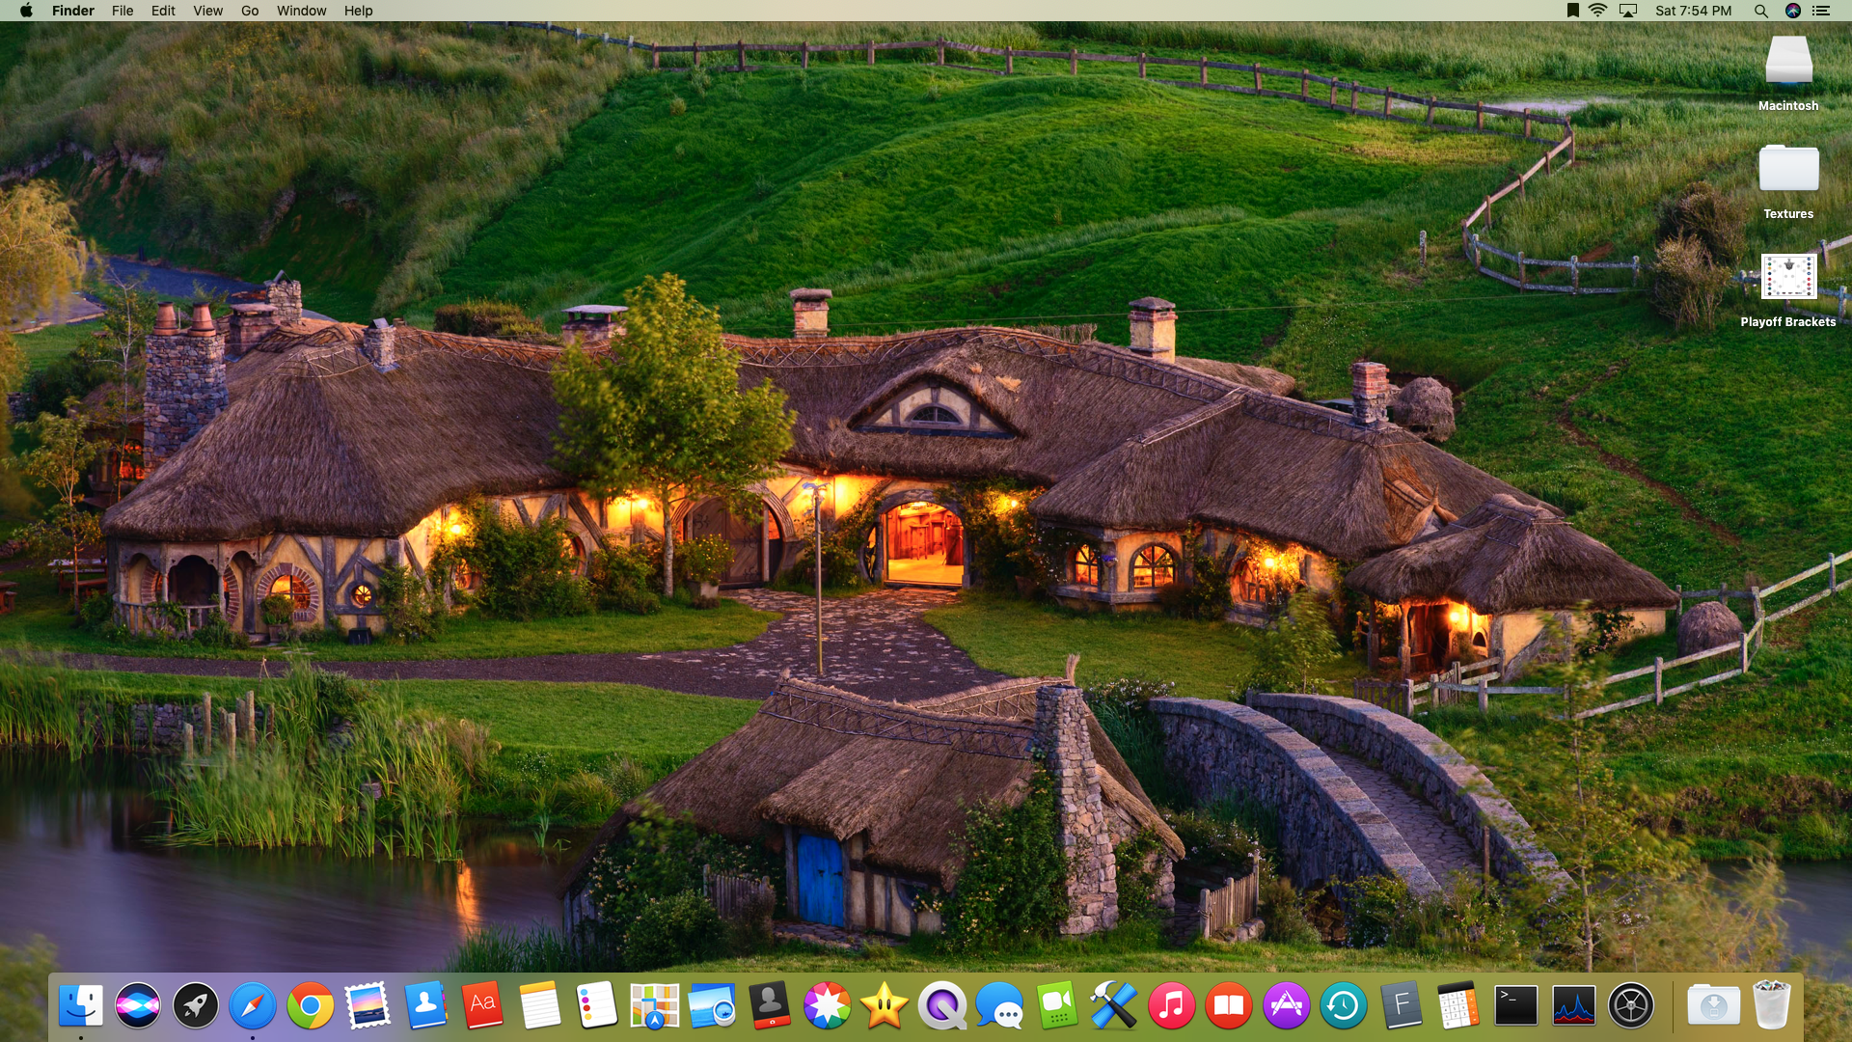Launch Safari from the Dock

coord(253,1006)
